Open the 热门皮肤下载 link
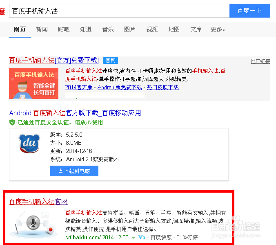The width and height of the screenshot is (276, 245). [163, 87]
